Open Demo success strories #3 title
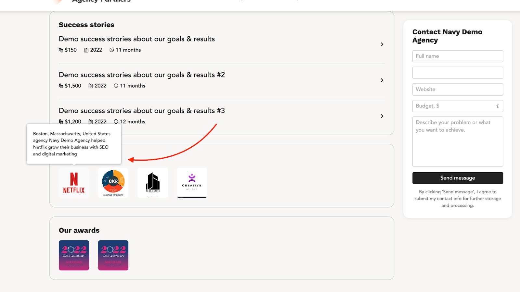Viewport: 520px width, 292px height. click(x=142, y=111)
